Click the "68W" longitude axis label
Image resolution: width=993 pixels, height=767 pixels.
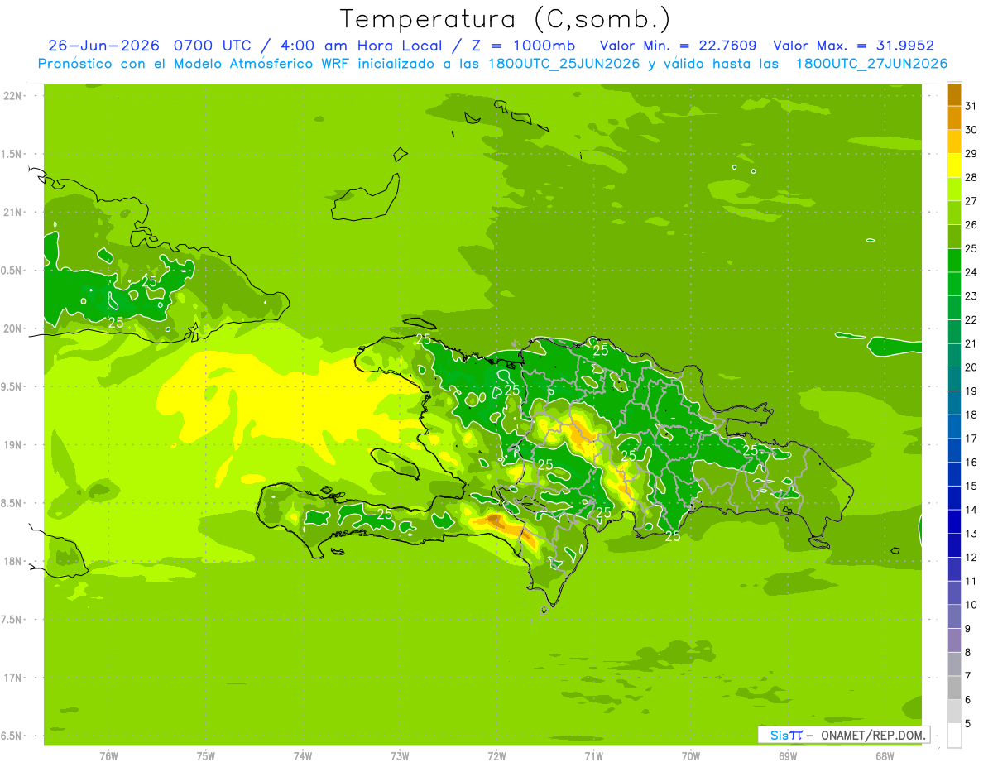(884, 756)
